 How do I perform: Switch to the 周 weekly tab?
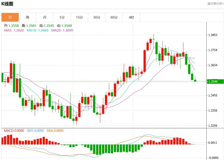pos(27,17)
